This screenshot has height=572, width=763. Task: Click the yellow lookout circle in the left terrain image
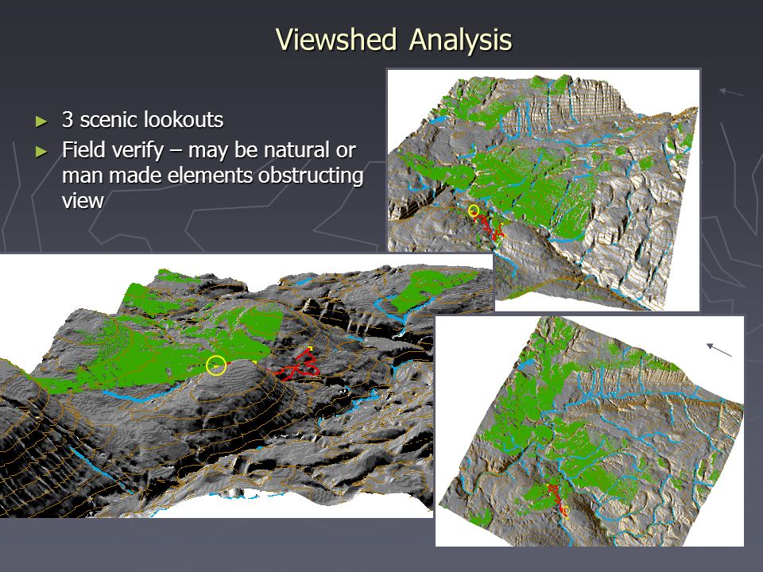pyautogui.click(x=216, y=365)
